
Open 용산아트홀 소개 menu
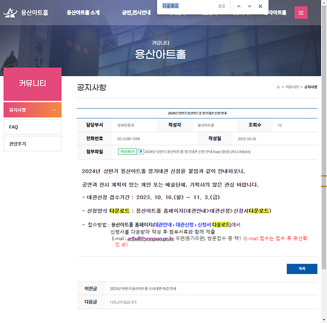(83, 13)
